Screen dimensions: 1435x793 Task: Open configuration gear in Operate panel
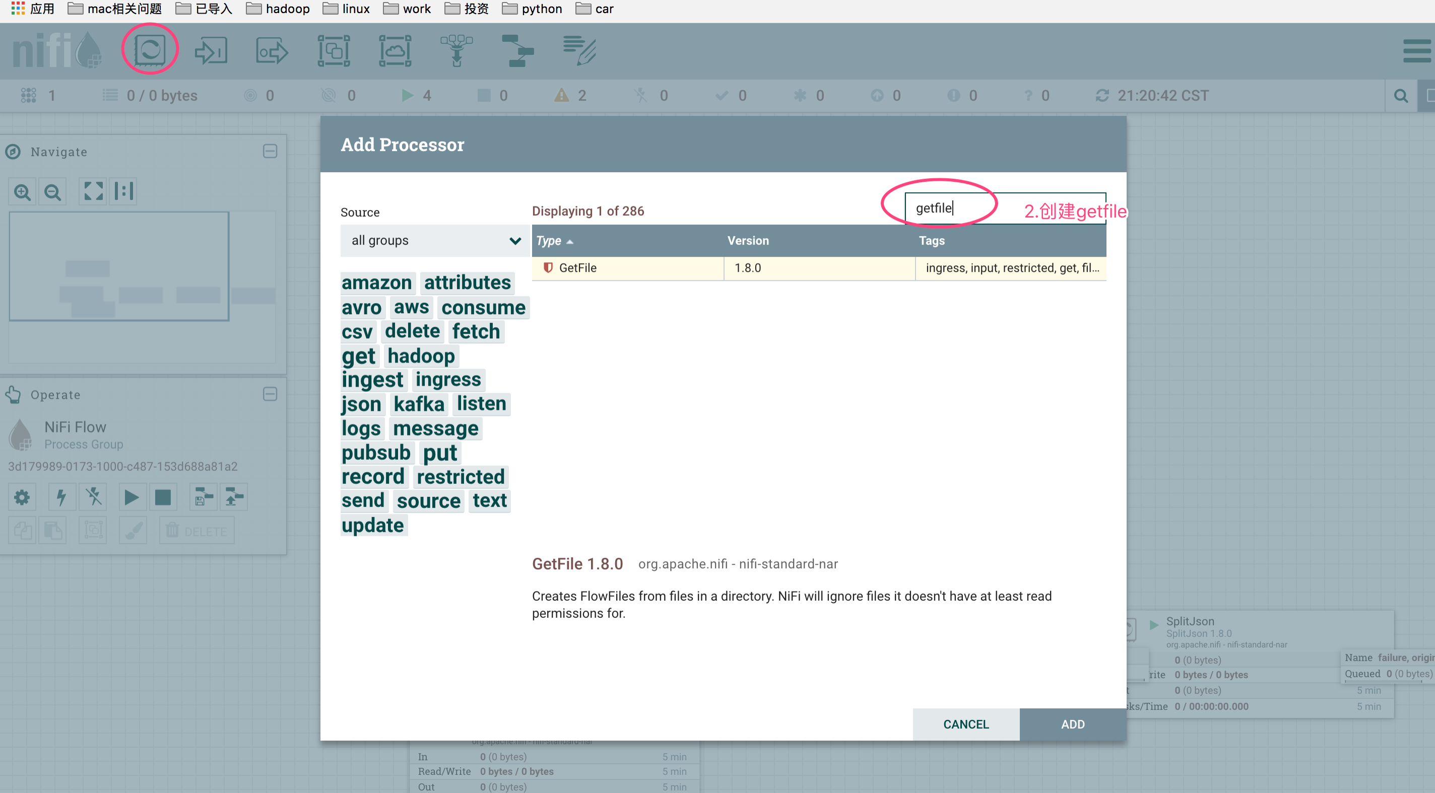pos(22,497)
